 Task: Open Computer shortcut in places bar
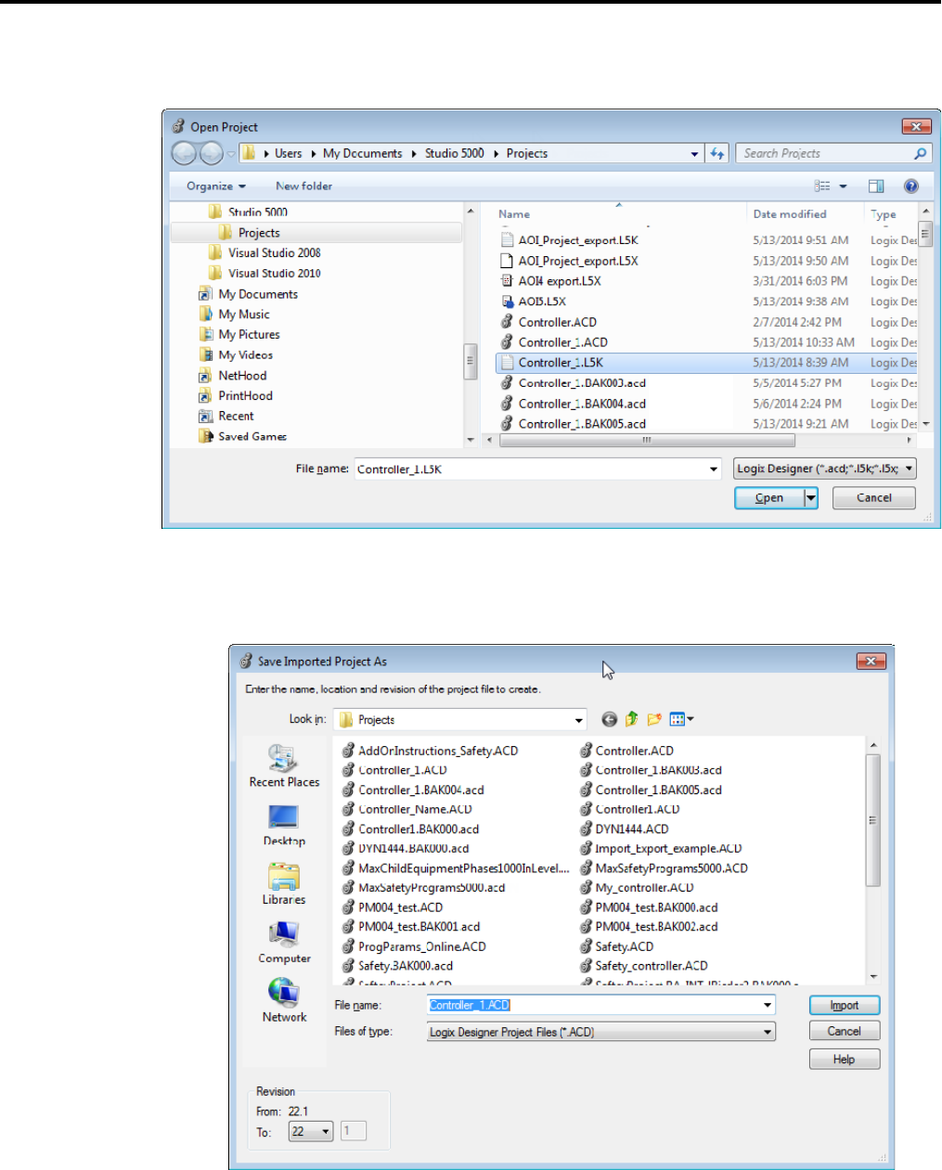pyautogui.click(x=284, y=943)
